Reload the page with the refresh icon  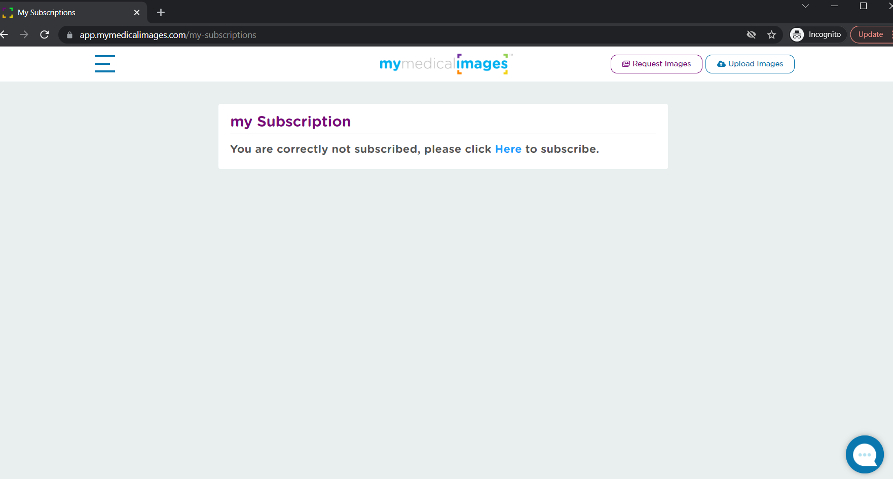point(45,34)
